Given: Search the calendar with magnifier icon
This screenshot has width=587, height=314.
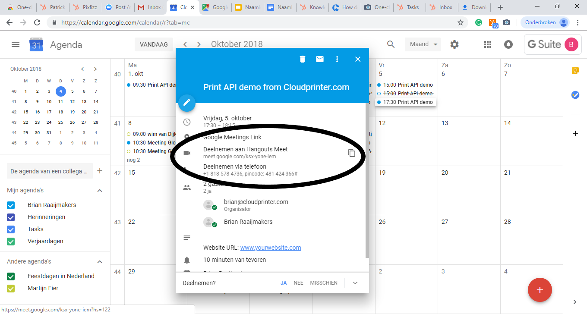Looking at the screenshot, I should pos(391,44).
